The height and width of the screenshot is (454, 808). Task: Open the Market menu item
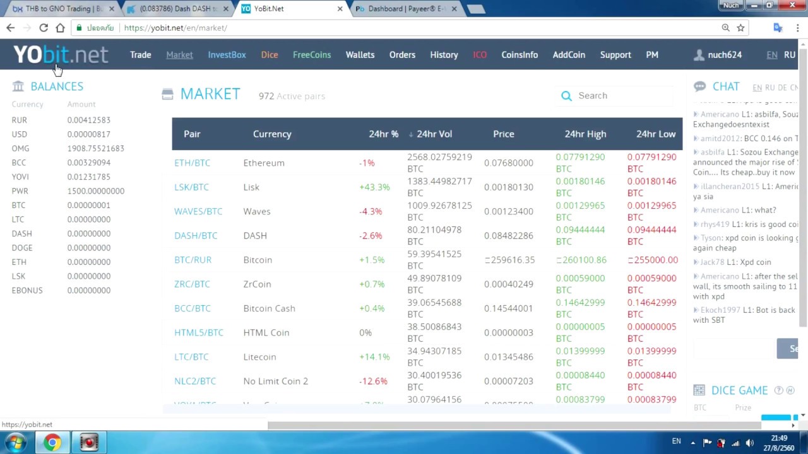[x=179, y=55]
